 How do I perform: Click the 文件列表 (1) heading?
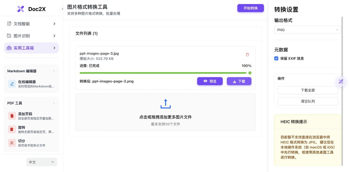87,33
